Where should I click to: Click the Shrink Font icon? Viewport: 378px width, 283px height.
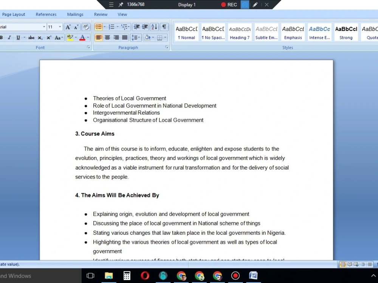(76, 27)
